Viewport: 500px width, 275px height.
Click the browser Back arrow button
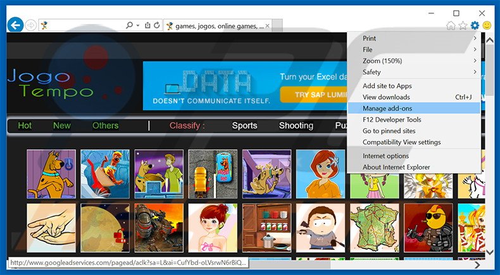(x=15, y=25)
